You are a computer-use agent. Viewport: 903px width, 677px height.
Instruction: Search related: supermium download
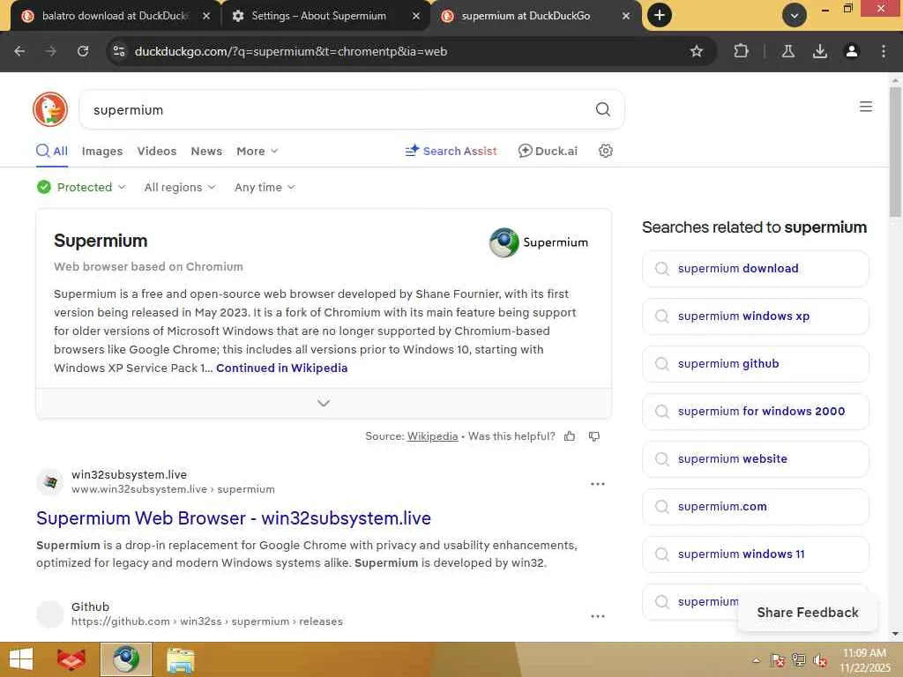755,268
